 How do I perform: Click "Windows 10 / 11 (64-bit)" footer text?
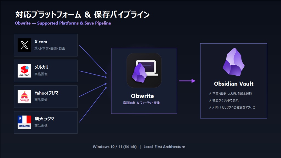click(x=114, y=147)
